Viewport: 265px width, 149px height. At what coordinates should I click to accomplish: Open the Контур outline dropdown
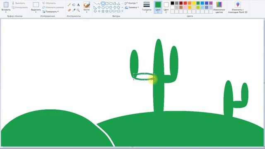tap(131, 3)
